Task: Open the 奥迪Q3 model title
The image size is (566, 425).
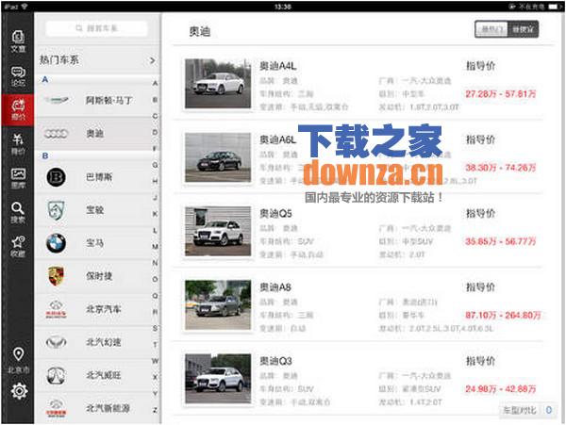Action: pos(275,361)
